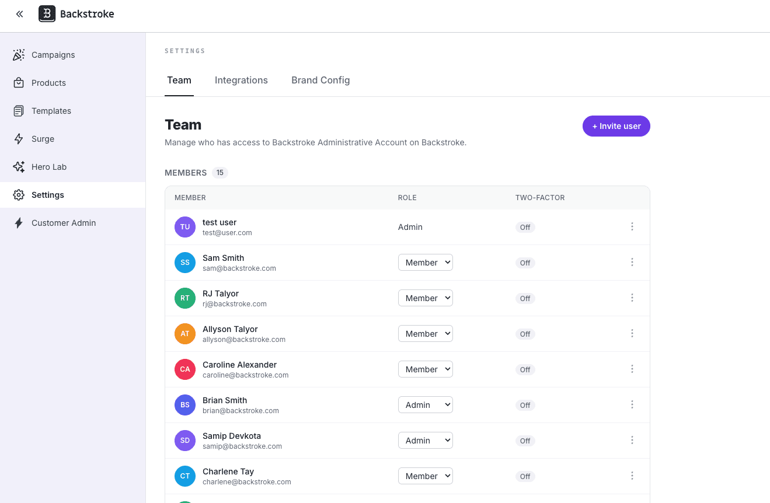Click the Templates document icon
Viewport: 770px width, 503px height.
(19, 111)
